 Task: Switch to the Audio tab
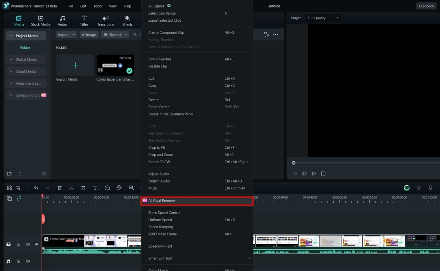coord(62,21)
